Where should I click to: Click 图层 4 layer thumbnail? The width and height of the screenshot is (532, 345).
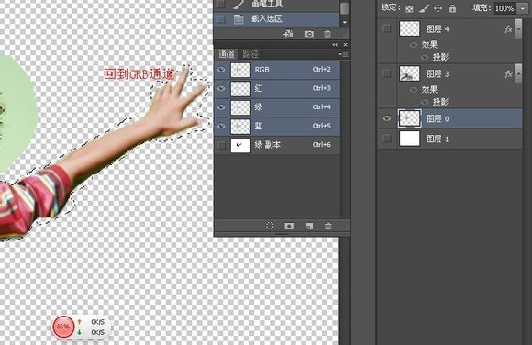[409, 28]
